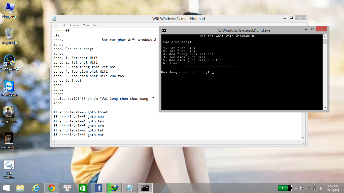Switch to the Notepad taskbar button

[x=130, y=188]
